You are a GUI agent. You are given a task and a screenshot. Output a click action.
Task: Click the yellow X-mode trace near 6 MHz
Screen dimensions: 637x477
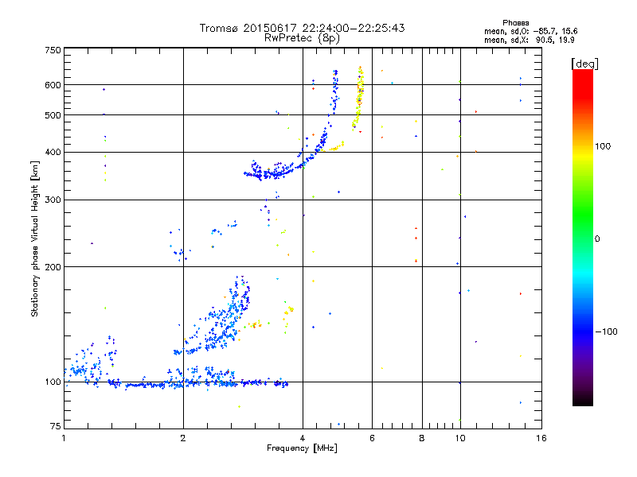[x=359, y=97]
